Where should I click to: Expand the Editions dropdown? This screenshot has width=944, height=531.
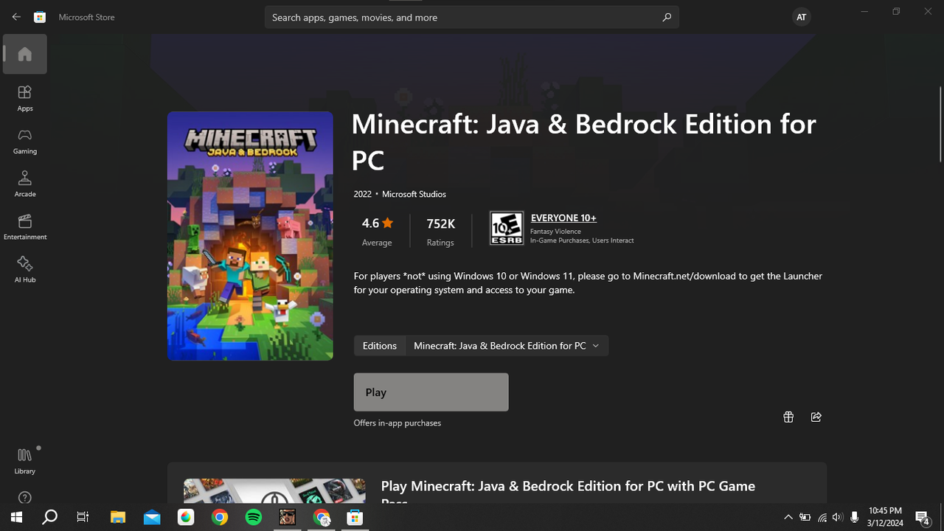tap(481, 346)
